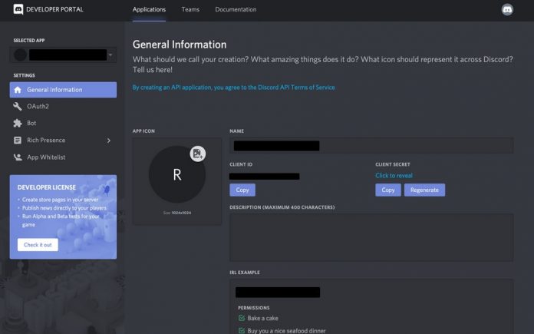The width and height of the screenshot is (534, 334).
Task: Click into the application Name field
Action: click(371, 146)
